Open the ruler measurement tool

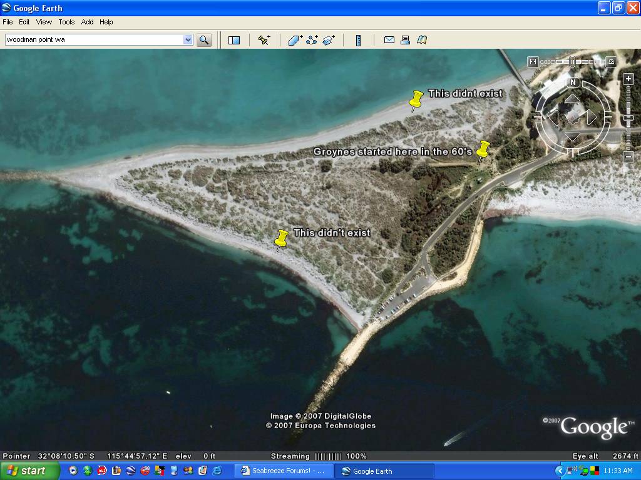coord(359,40)
